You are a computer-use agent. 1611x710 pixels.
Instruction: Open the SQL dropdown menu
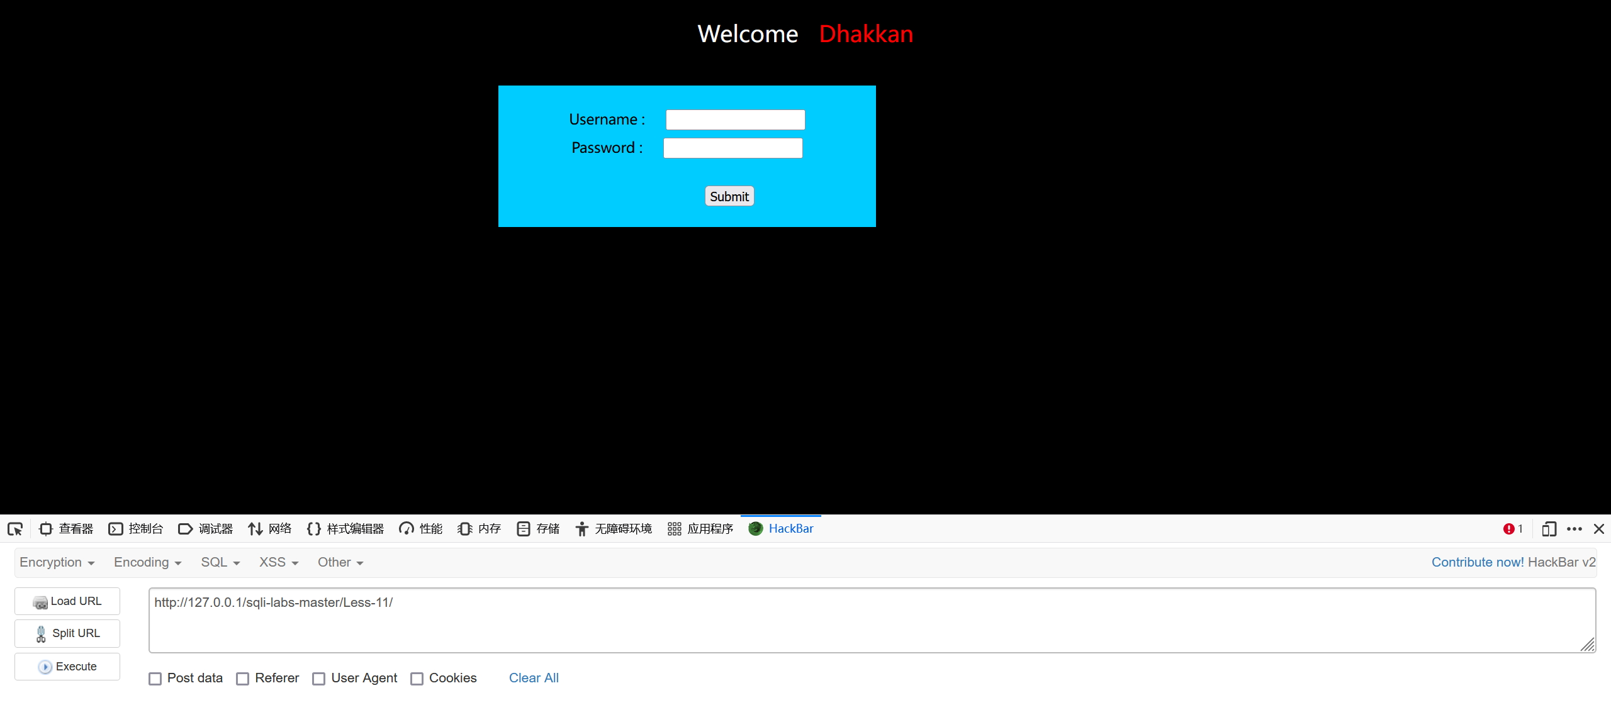click(x=220, y=562)
